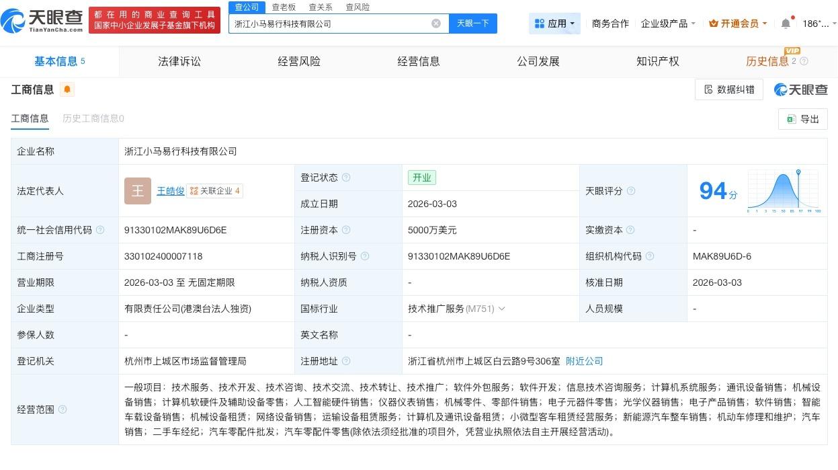Screen dimensions: 838x470
Task: Click the Excel export icon next to 导出
Action: 791,118
